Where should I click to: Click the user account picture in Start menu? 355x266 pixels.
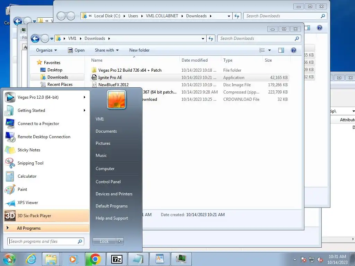[116, 99]
